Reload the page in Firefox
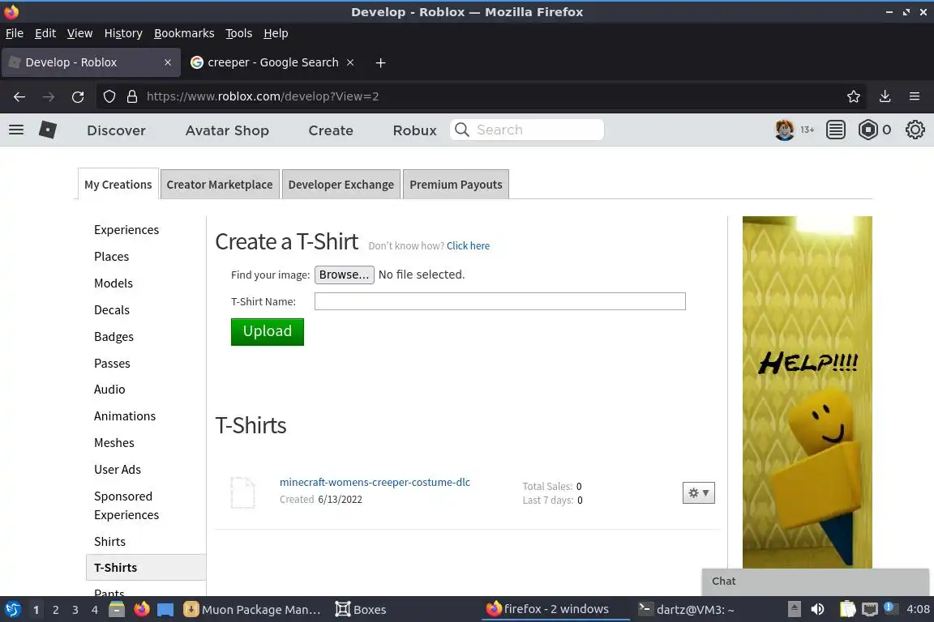The image size is (934, 622). [x=78, y=96]
